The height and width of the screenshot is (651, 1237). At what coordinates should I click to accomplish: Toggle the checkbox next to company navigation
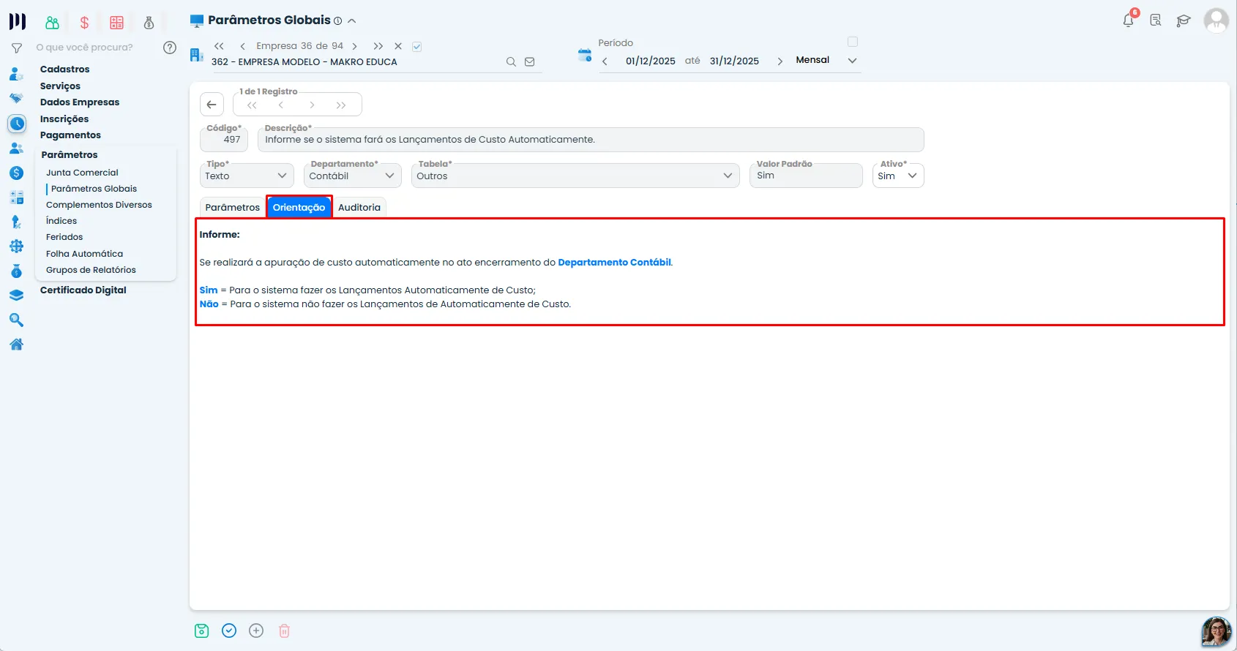tap(416, 46)
